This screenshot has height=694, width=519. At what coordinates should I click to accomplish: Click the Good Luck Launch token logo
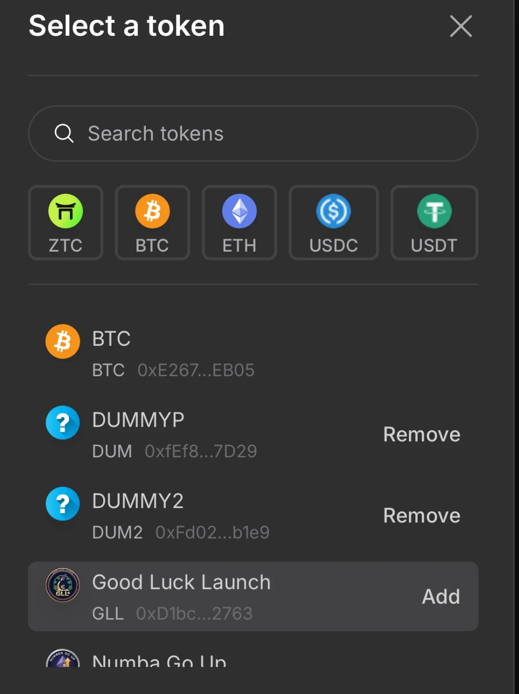pyautogui.click(x=63, y=585)
